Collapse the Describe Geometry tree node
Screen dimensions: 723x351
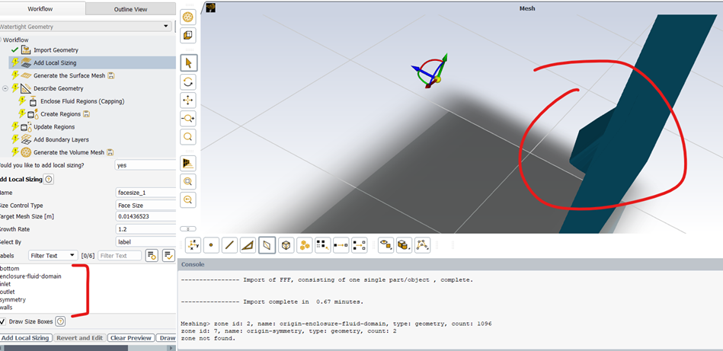coord(5,88)
